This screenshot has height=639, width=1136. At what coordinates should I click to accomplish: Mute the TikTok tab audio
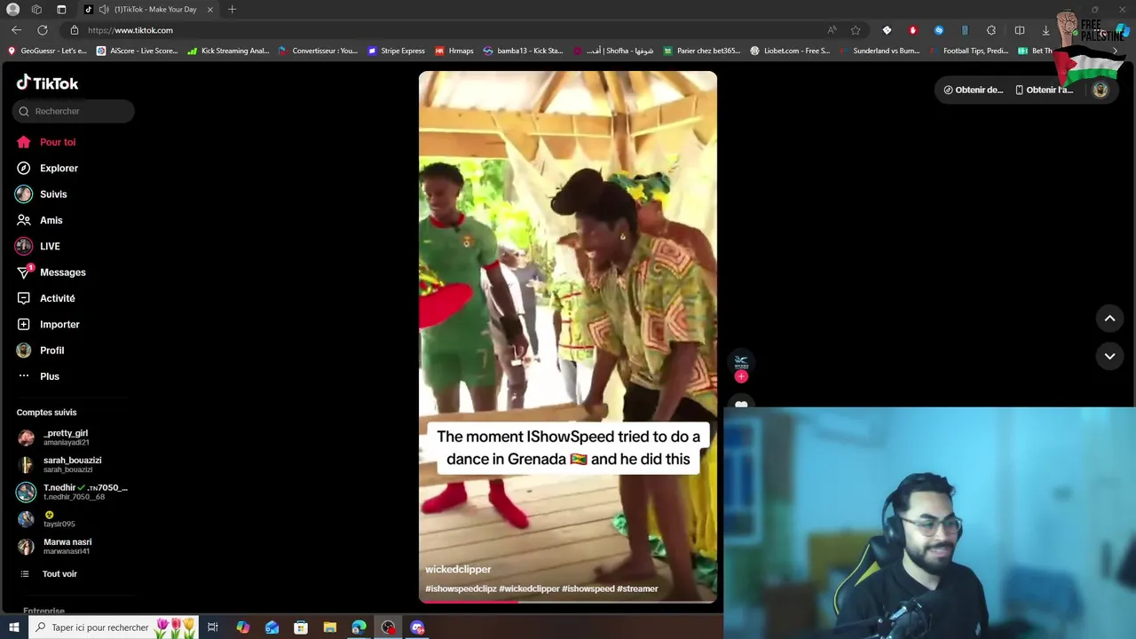pos(104,9)
